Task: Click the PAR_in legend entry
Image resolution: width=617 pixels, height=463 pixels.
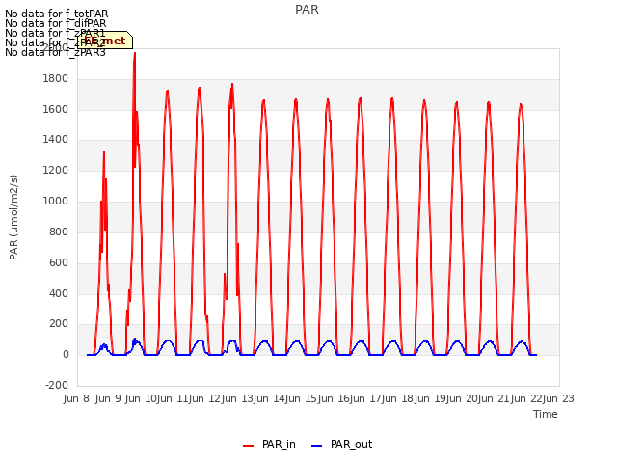Action: click(x=269, y=445)
